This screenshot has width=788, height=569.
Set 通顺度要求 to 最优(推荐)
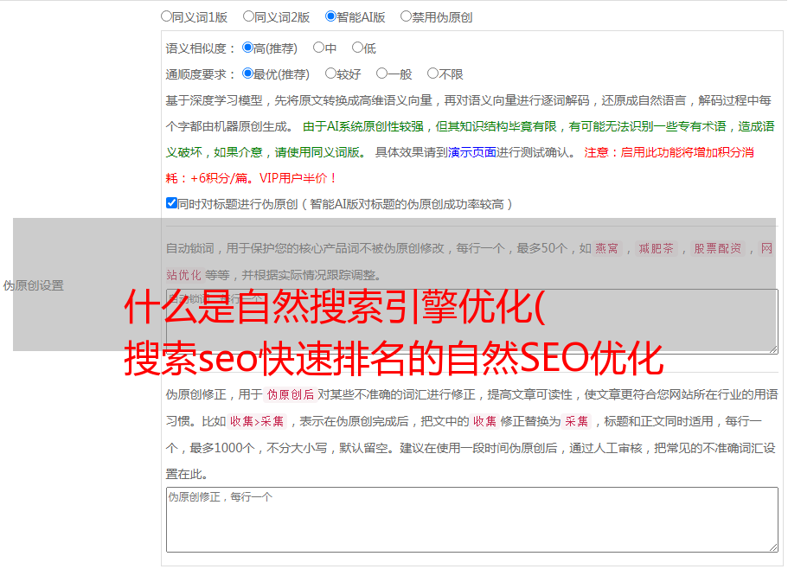tap(247, 74)
